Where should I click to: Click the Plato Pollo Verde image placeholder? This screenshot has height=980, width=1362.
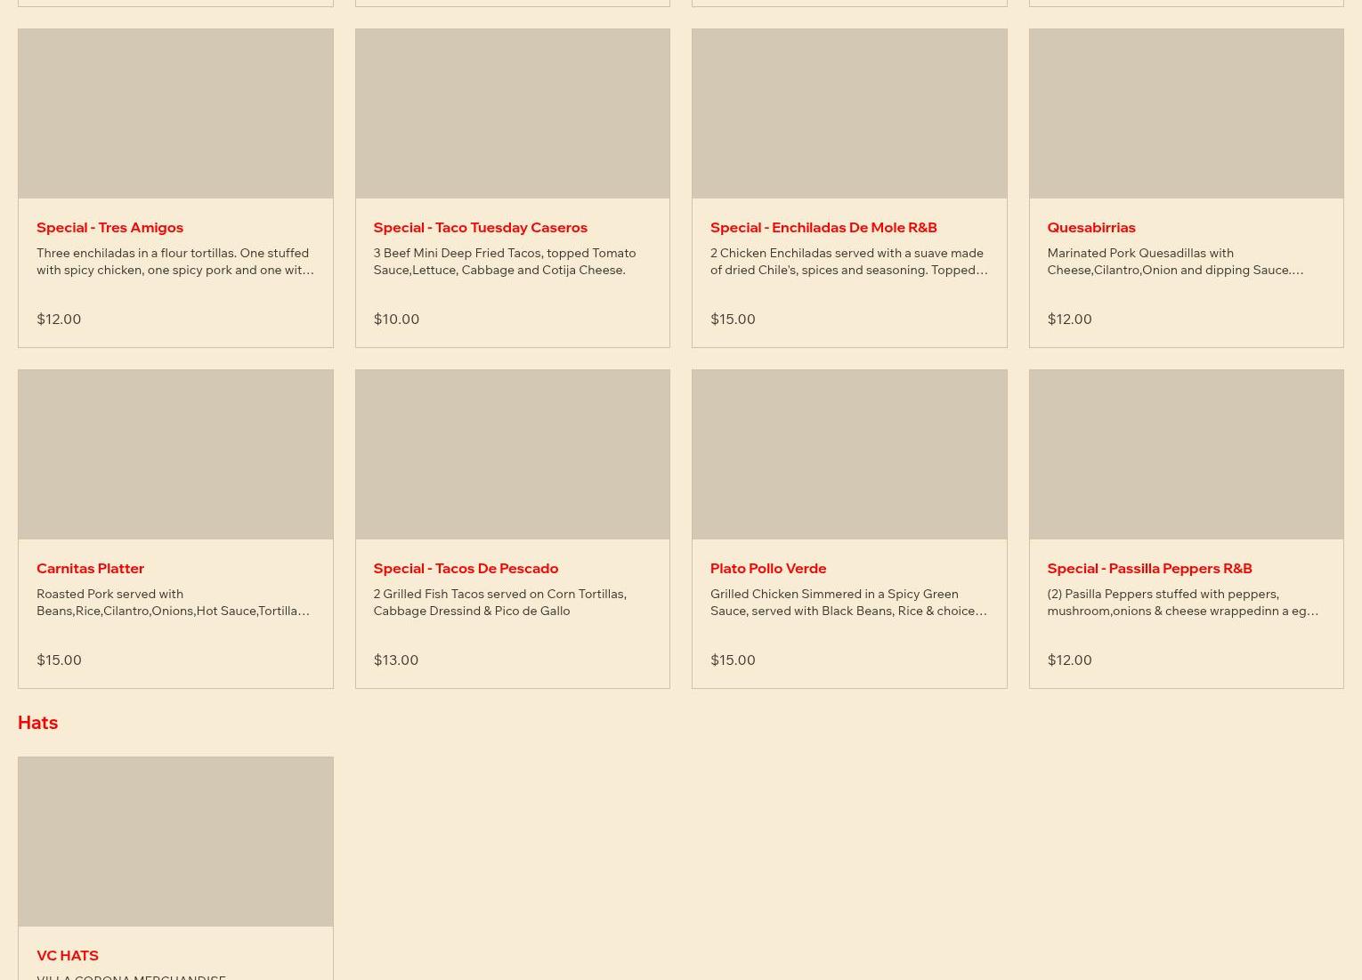click(849, 454)
